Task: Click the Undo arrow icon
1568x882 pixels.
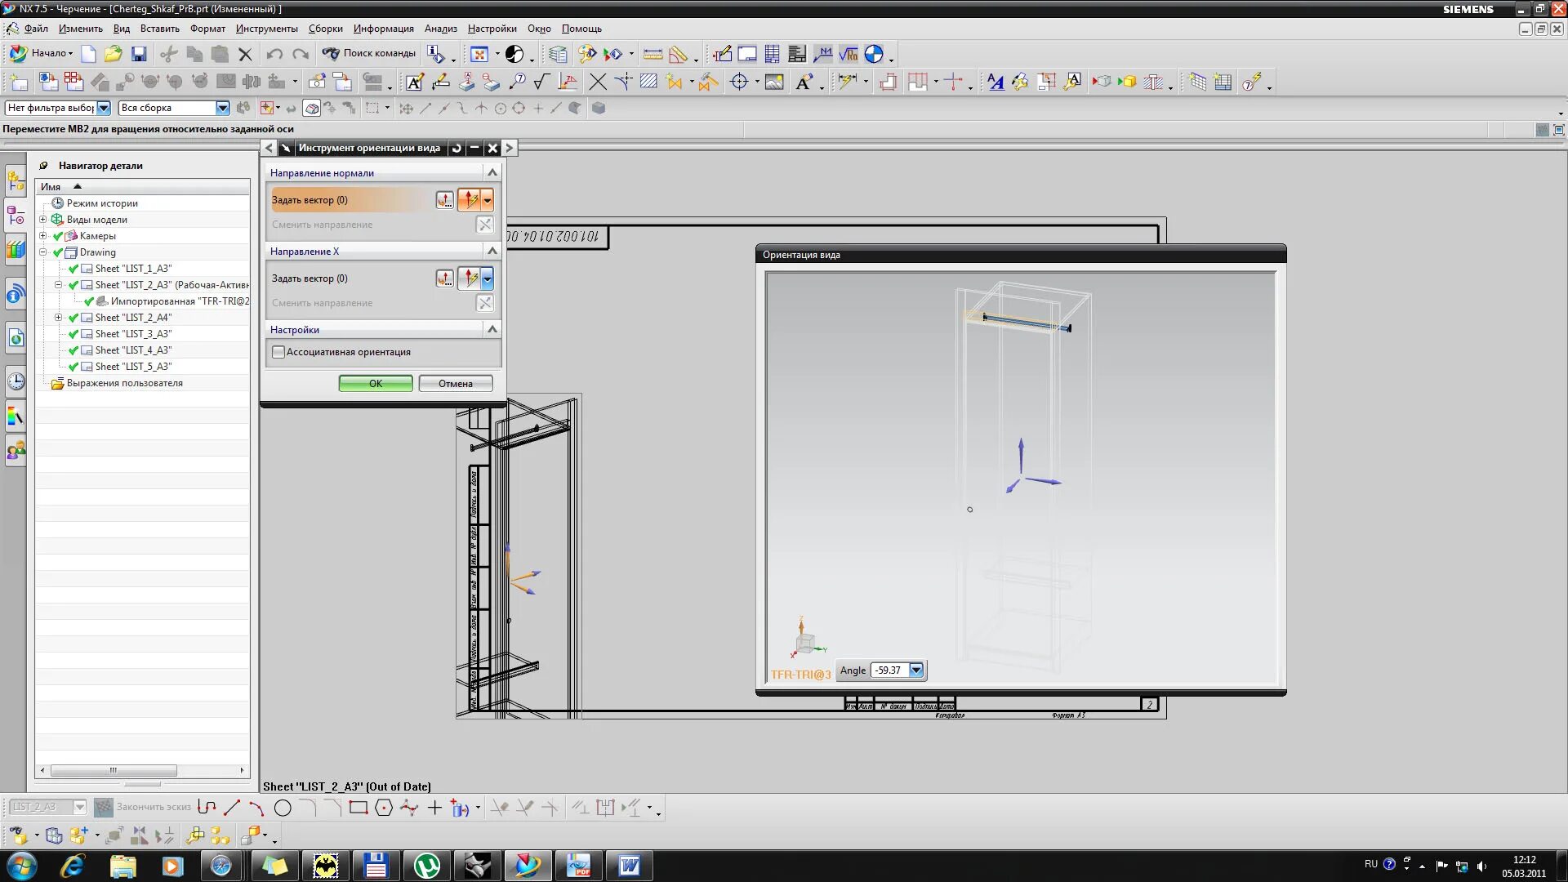Action: click(274, 55)
